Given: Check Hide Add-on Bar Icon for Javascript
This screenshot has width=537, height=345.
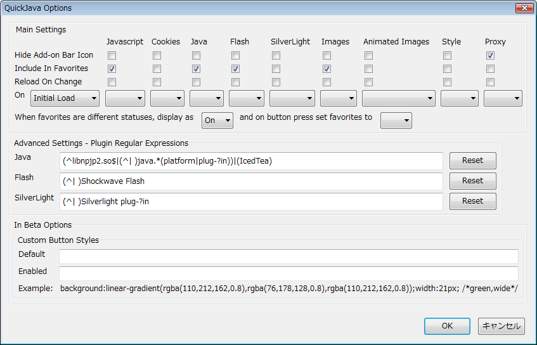Looking at the screenshot, I should click(x=112, y=56).
